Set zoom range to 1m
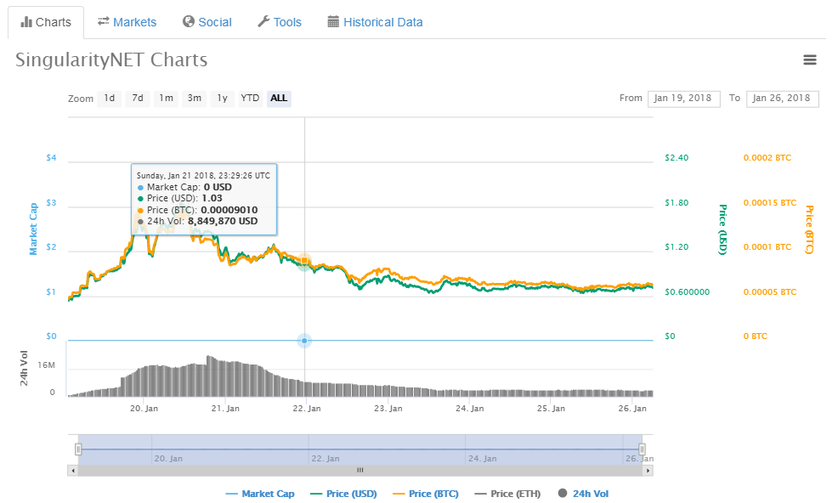The width and height of the screenshot is (832, 503). click(166, 99)
